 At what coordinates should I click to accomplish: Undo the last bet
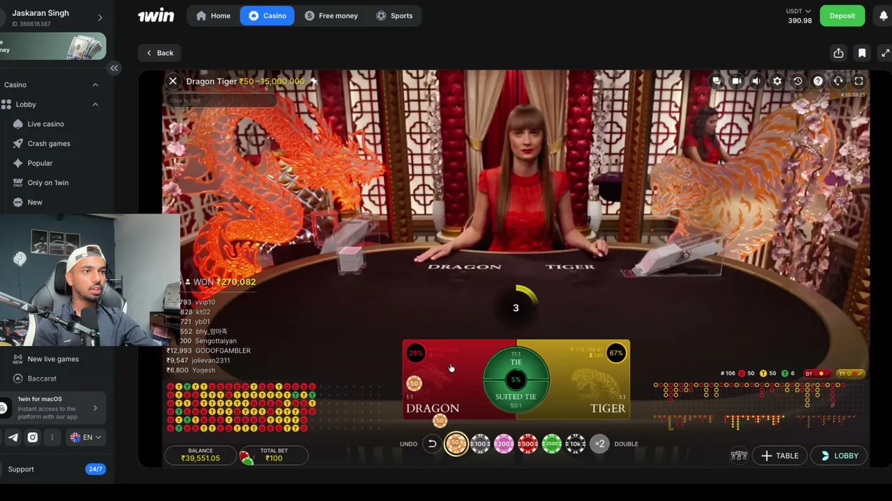tap(431, 444)
